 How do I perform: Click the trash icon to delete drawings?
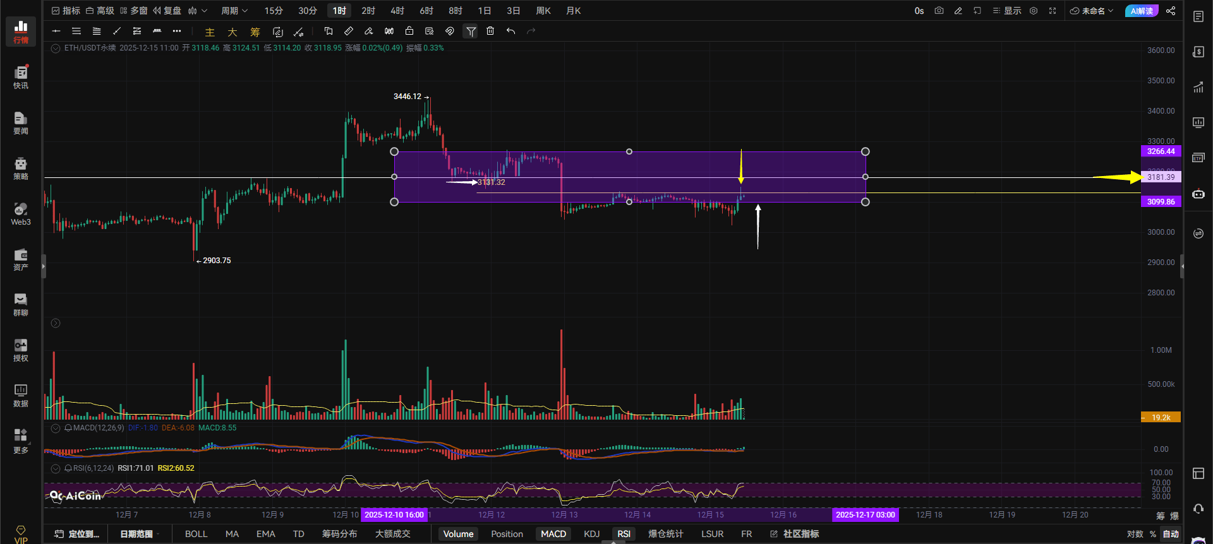tap(490, 31)
